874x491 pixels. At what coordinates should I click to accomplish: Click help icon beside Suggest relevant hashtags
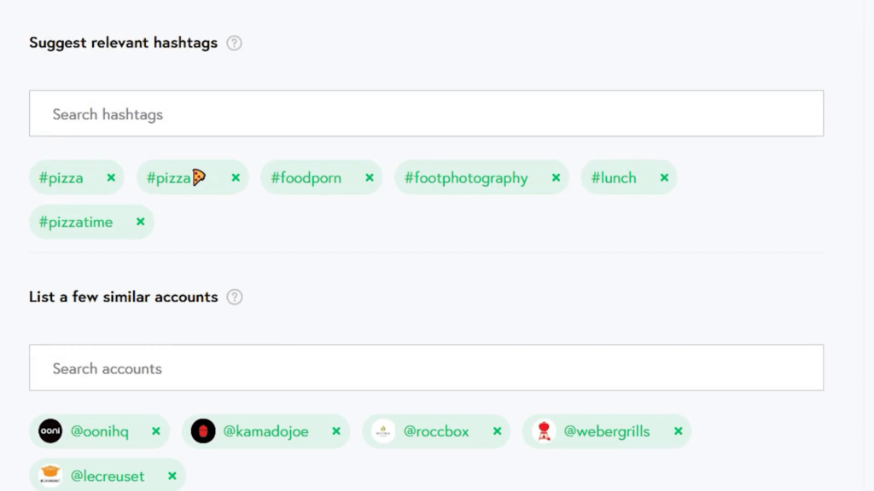235,43
